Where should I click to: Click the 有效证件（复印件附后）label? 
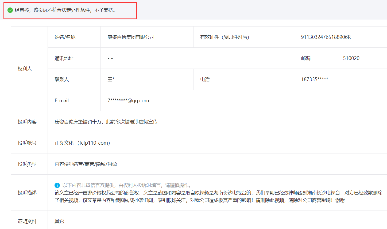coord(225,37)
